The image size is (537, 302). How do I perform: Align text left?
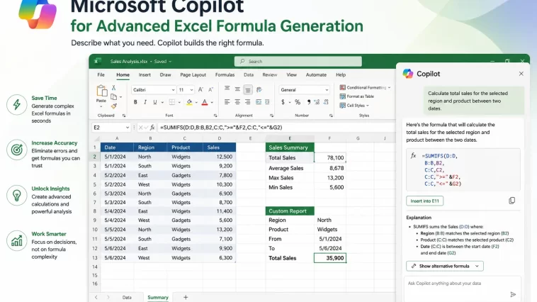tap(227, 102)
